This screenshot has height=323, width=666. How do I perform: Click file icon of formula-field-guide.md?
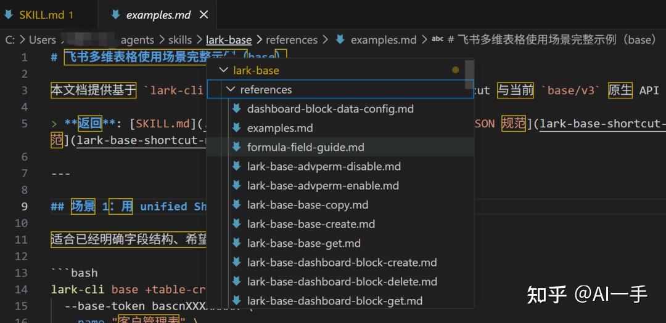[237, 146]
